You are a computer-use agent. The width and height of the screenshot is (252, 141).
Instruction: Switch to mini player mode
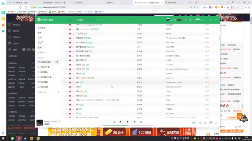tap(202, 20)
